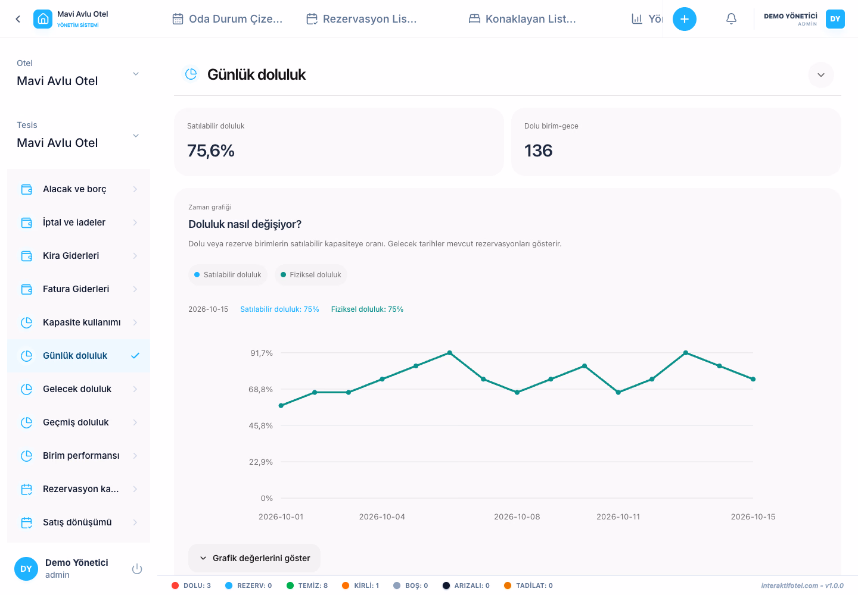Click the pie chart icon next to Geçmiş doluluk
Screen dimensions: 858x595
(x=27, y=422)
